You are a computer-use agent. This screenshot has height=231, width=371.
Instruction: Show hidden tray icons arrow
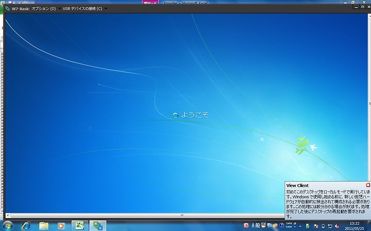(300, 226)
